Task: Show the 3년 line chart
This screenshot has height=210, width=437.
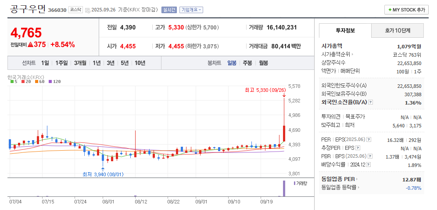Action: pos(111,63)
